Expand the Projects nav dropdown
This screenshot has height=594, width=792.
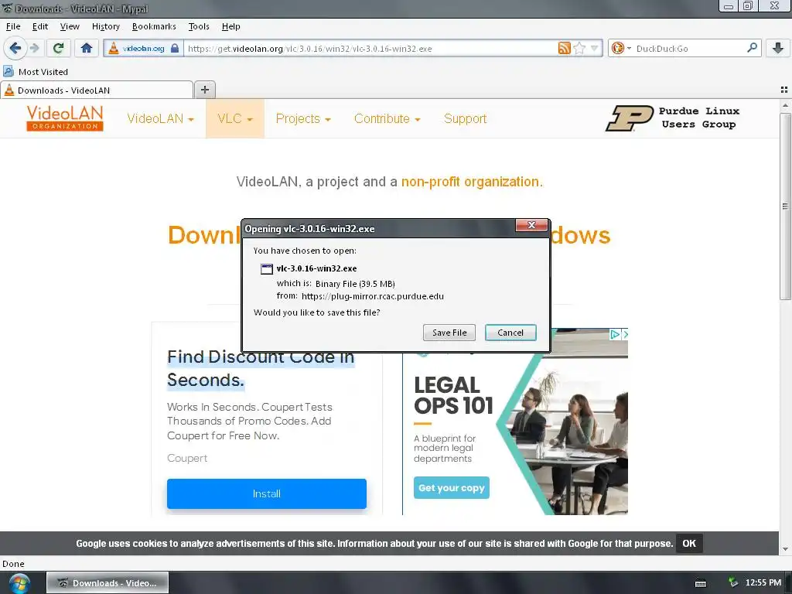coord(303,118)
